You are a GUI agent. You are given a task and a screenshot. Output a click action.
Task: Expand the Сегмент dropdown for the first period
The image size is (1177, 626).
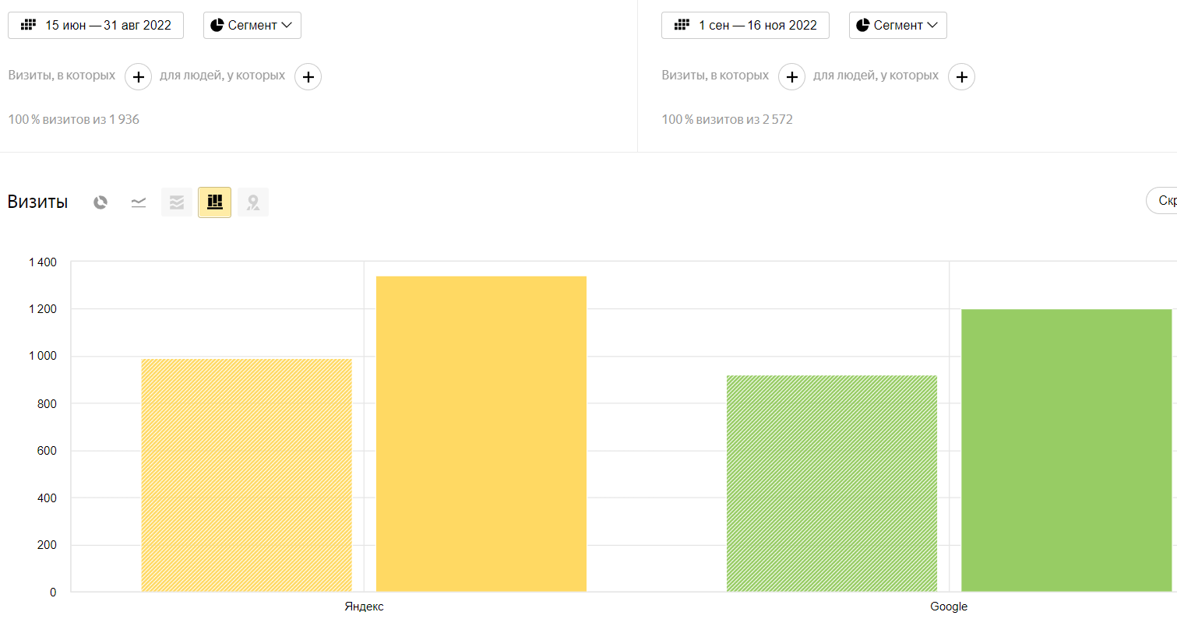(x=252, y=25)
